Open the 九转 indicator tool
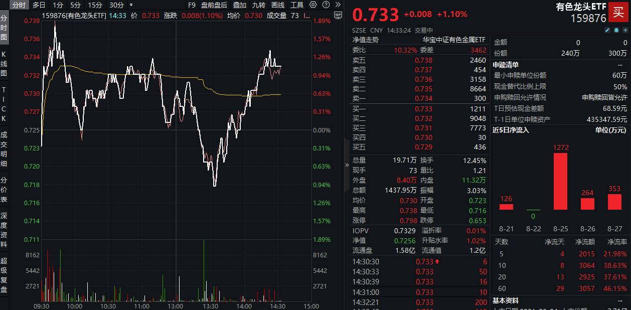Image resolution: width=631 pixels, height=310 pixels. 258,4
